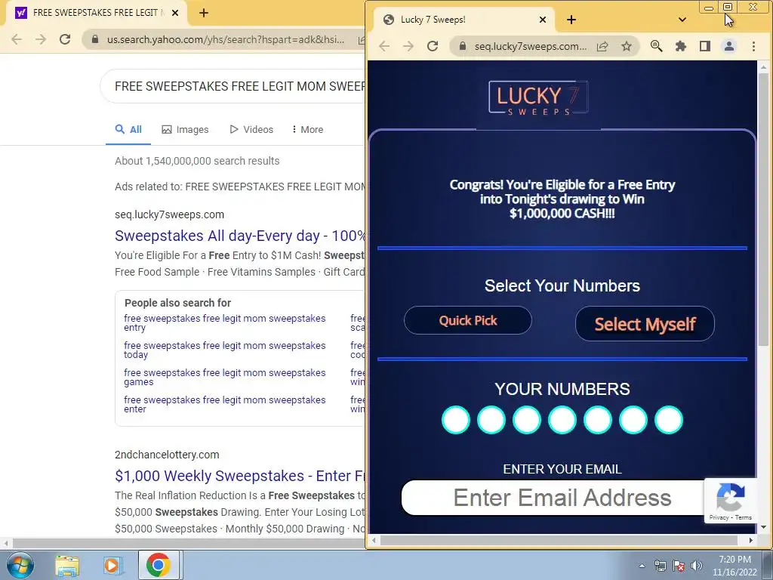Search free legit mom sweepstakes games suggestion
Image resolution: width=773 pixels, height=580 pixels.
coord(224,378)
